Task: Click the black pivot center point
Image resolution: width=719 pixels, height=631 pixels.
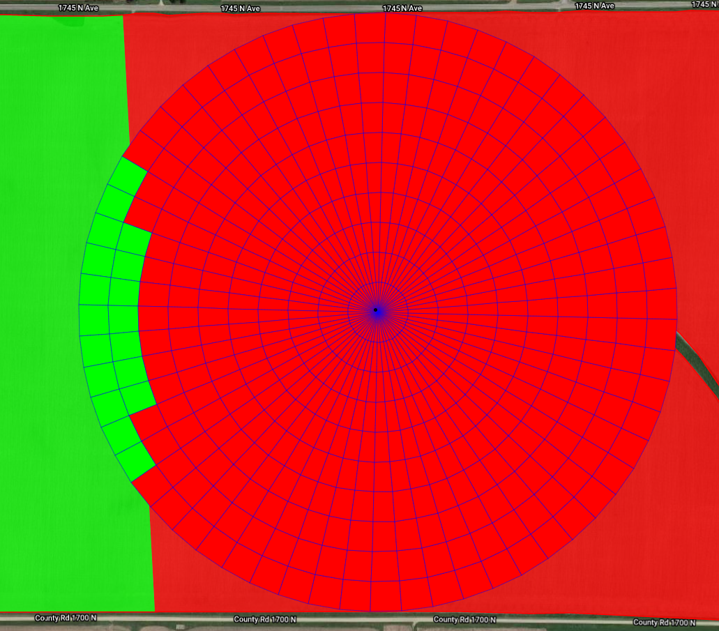Action: (376, 310)
